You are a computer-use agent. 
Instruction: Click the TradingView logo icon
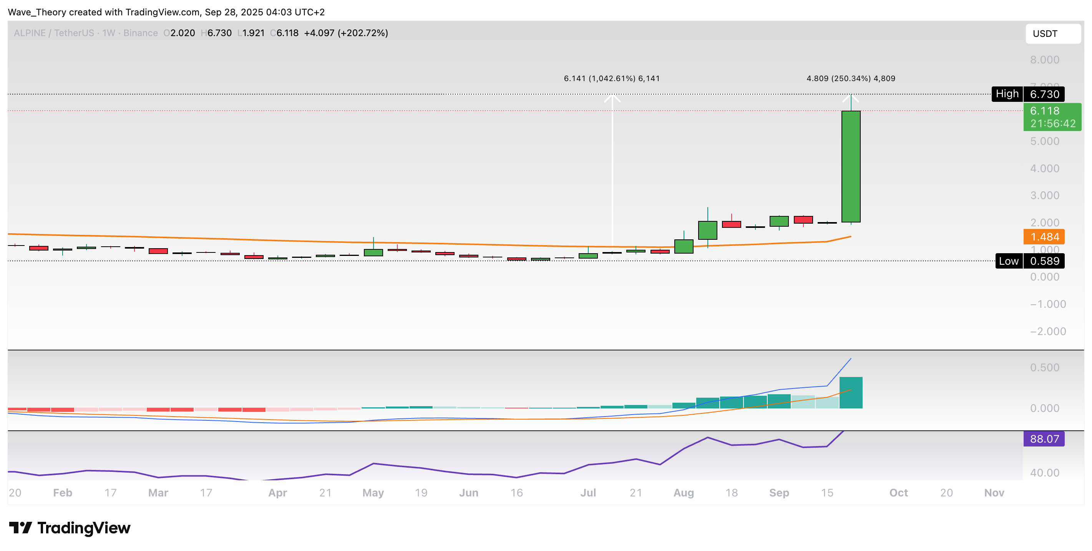coord(20,528)
